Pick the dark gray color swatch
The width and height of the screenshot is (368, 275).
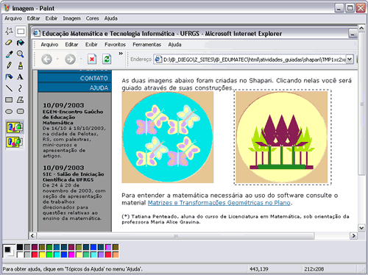tap(27, 247)
